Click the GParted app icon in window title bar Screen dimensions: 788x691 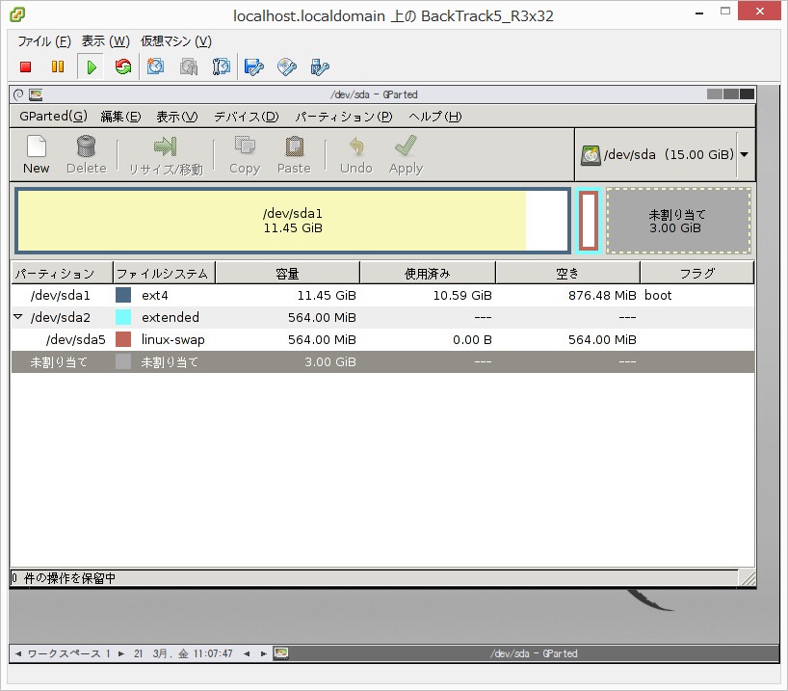[x=36, y=94]
